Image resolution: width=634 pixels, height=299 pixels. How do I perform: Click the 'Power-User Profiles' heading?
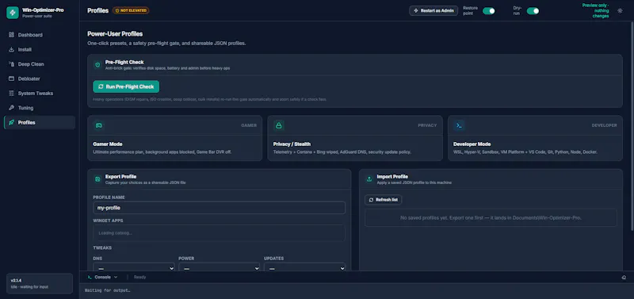(115, 34)
